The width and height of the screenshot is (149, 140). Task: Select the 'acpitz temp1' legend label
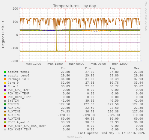[x=19, y=72]
